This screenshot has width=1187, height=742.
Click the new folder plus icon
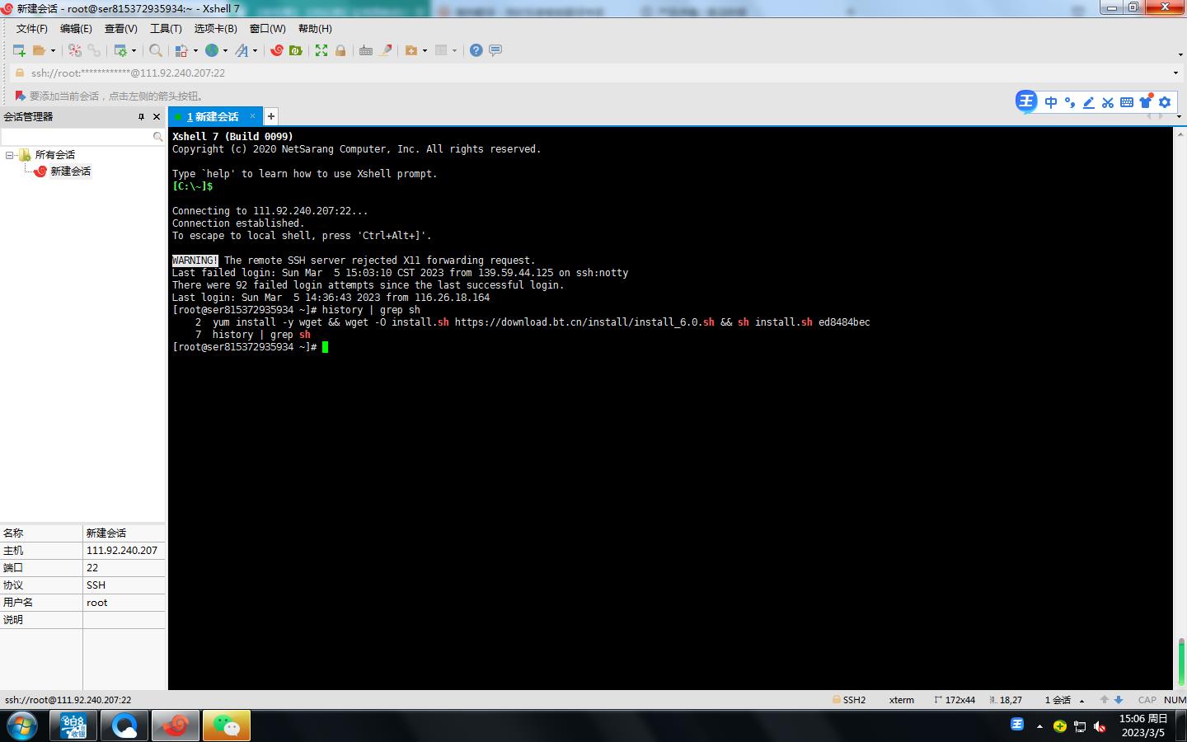pos(411,50)
